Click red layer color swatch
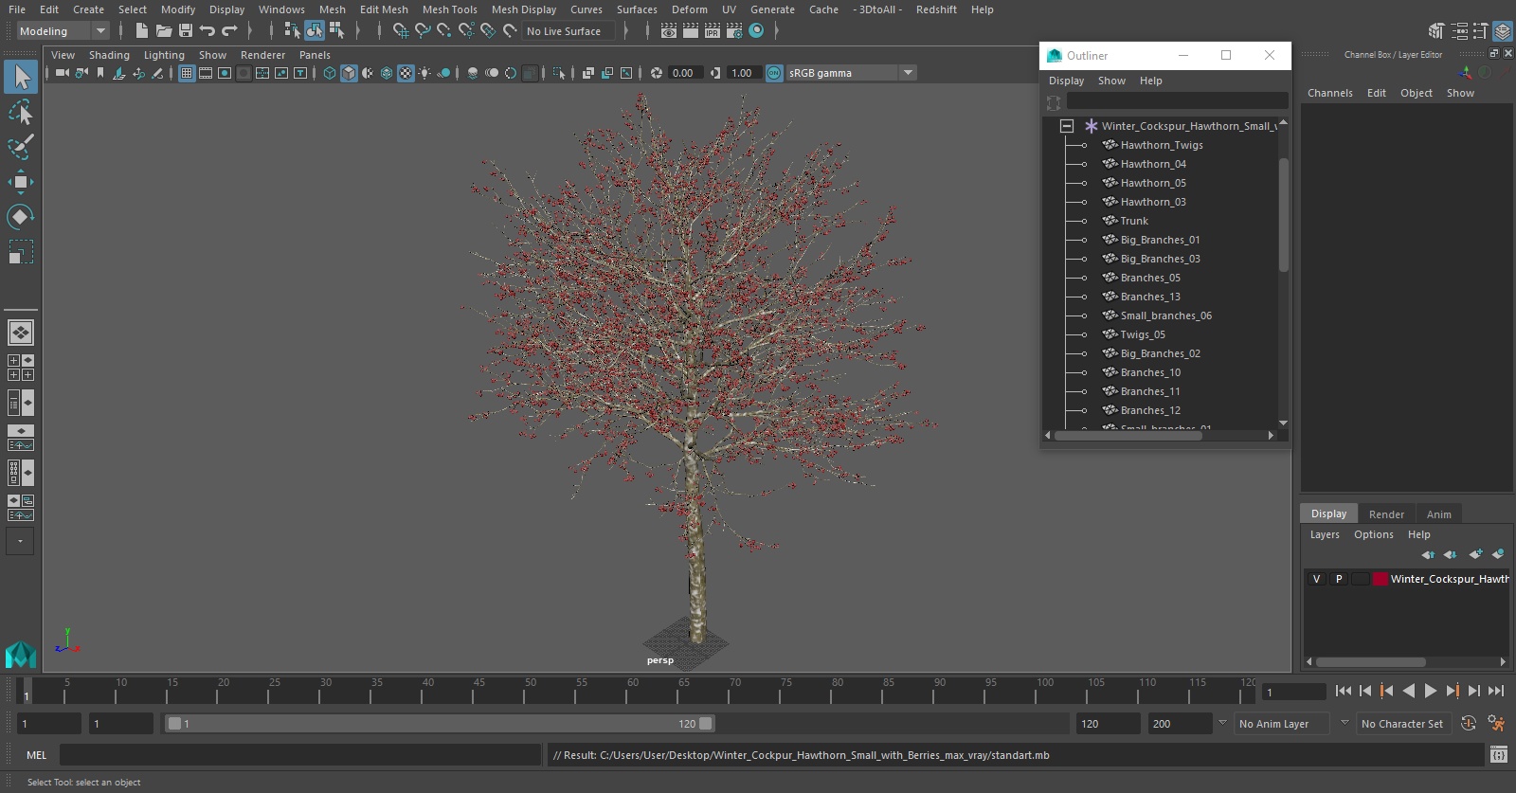 coord(1381,579)
